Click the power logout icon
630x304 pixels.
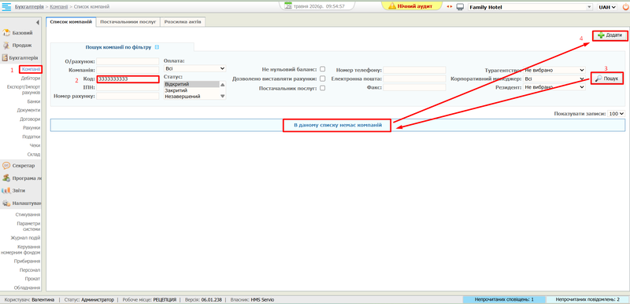coord(624,7)
